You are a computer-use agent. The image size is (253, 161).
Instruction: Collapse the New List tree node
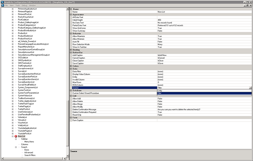point(13,136)
